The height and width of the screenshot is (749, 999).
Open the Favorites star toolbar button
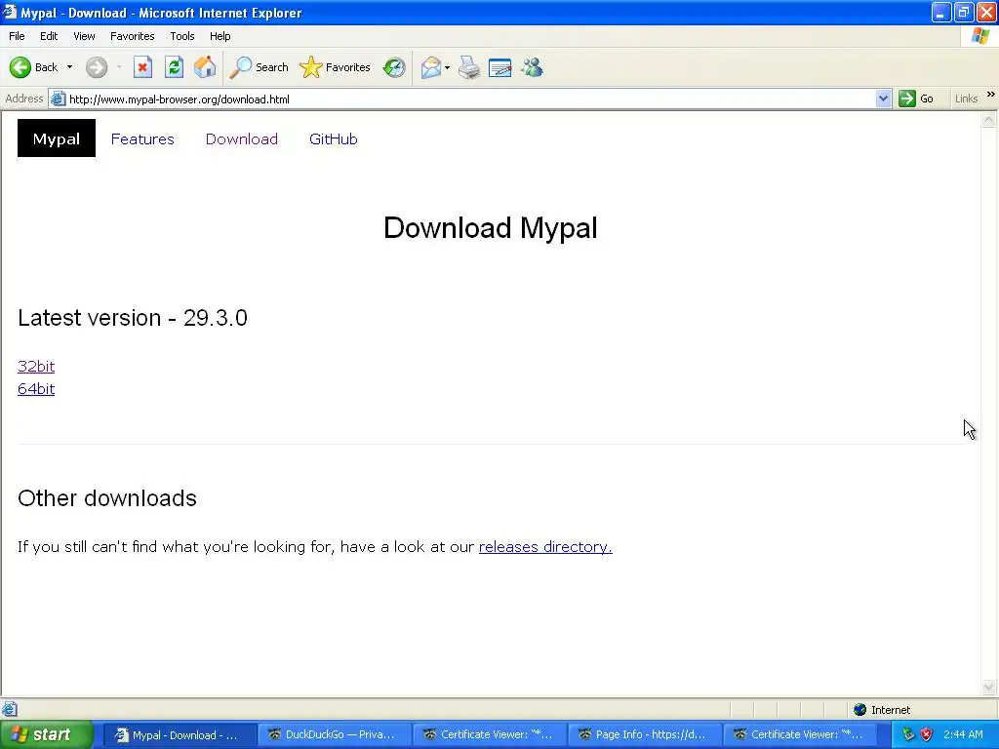coord(336,67)
